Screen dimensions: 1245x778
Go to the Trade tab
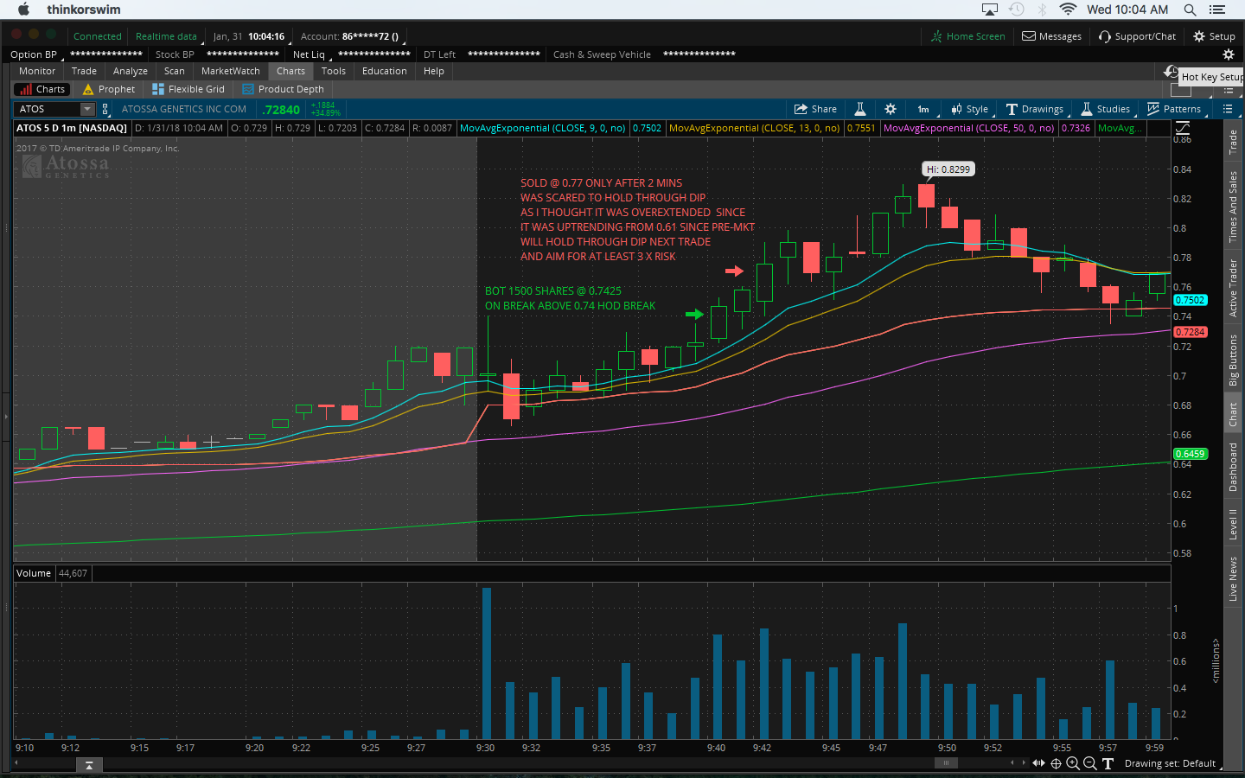[x=84, y=71]
